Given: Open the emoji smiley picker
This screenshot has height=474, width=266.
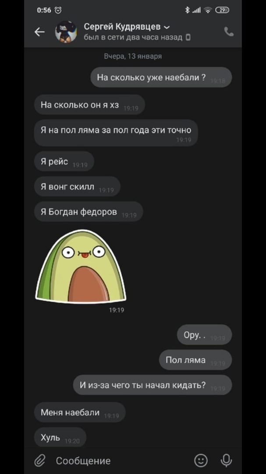Looking at the screenshot, I should [201, 461].
